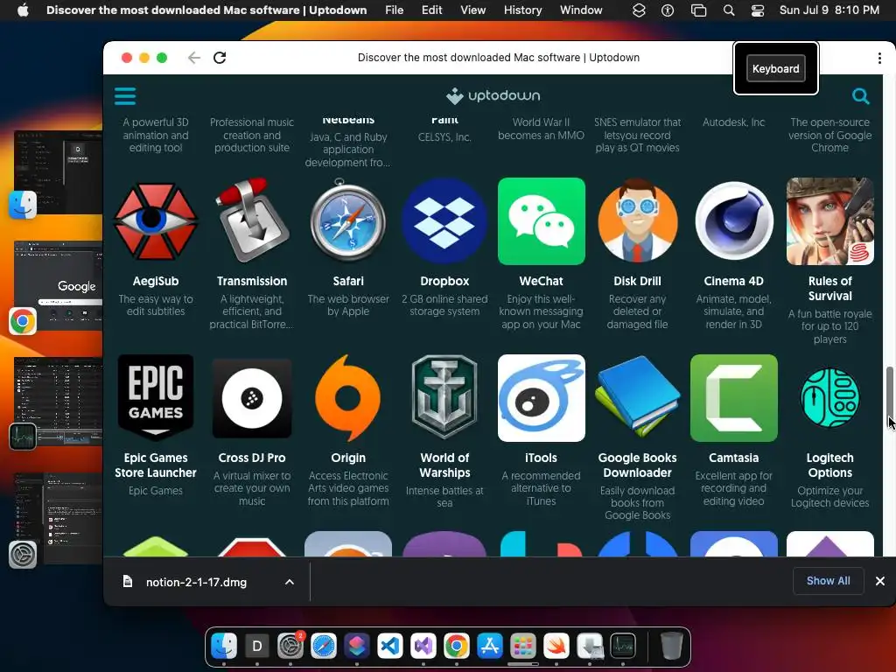Image resolution: width=896 pixels, height=672 pixels.
Task: Select the iTools app icon
Action: (541, 398)
